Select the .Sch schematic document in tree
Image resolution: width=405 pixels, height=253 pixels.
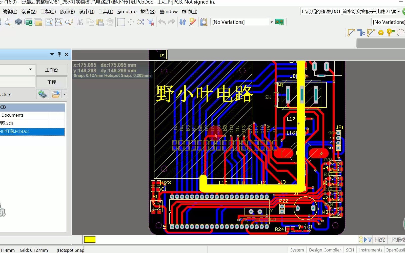point(32,123)
